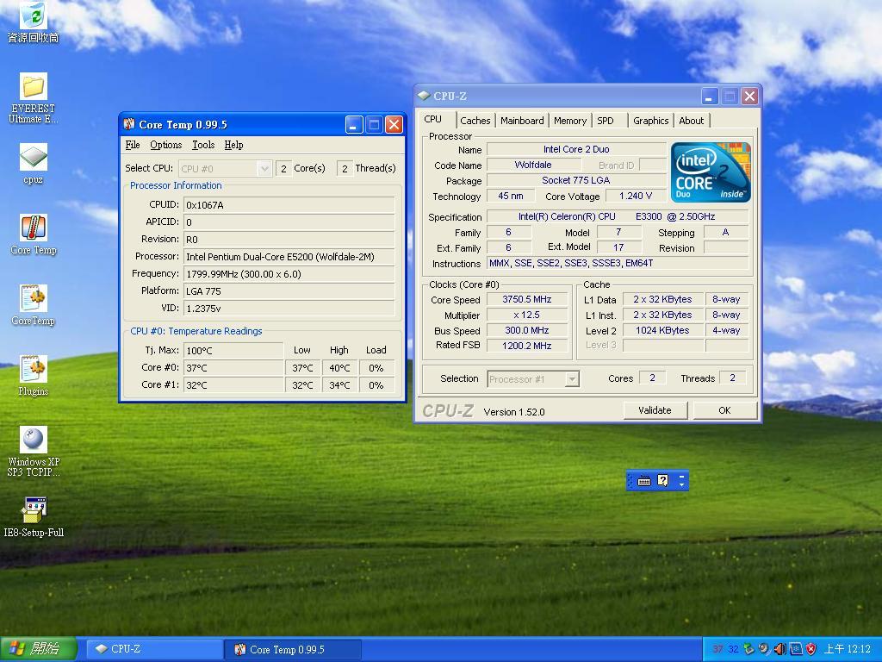Click the Core Temp title bar icon
The width and height of the screenshot is (882, 662).
tap(129, 124)
